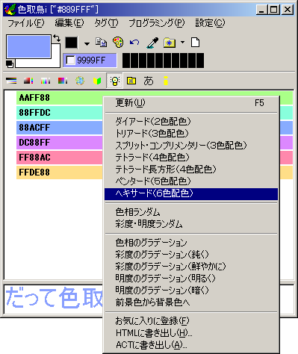The image size is (298, 354).
Task: Open the red-green-blue blend panel icon
Action: coord(63,81)
